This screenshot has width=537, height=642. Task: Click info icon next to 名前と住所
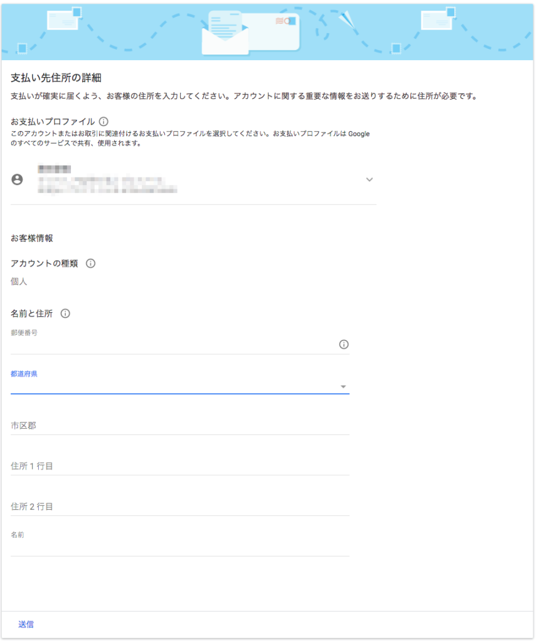(x=65, y=313)
